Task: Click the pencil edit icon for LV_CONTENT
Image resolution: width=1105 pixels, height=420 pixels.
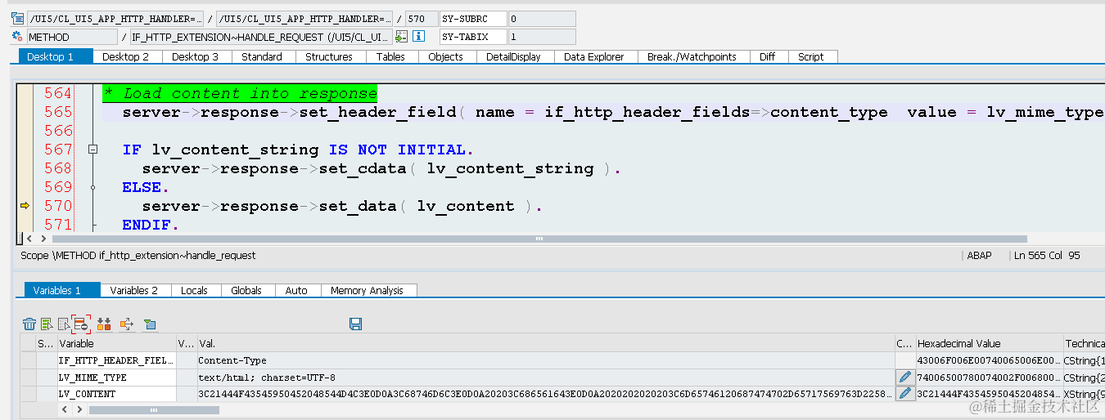Action: pos(904,394)
